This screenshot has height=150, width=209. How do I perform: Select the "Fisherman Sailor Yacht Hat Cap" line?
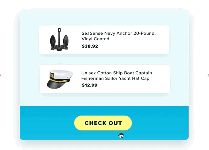[115, 79]
